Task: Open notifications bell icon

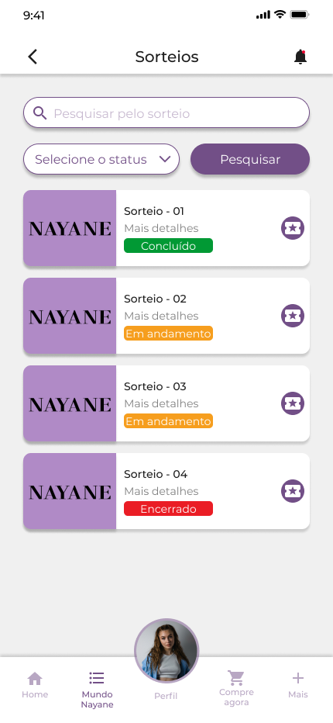Action: click(300, 57)
